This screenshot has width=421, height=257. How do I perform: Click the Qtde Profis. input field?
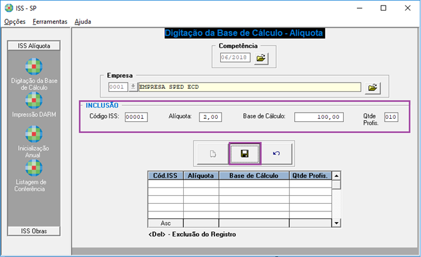point(391,117)
